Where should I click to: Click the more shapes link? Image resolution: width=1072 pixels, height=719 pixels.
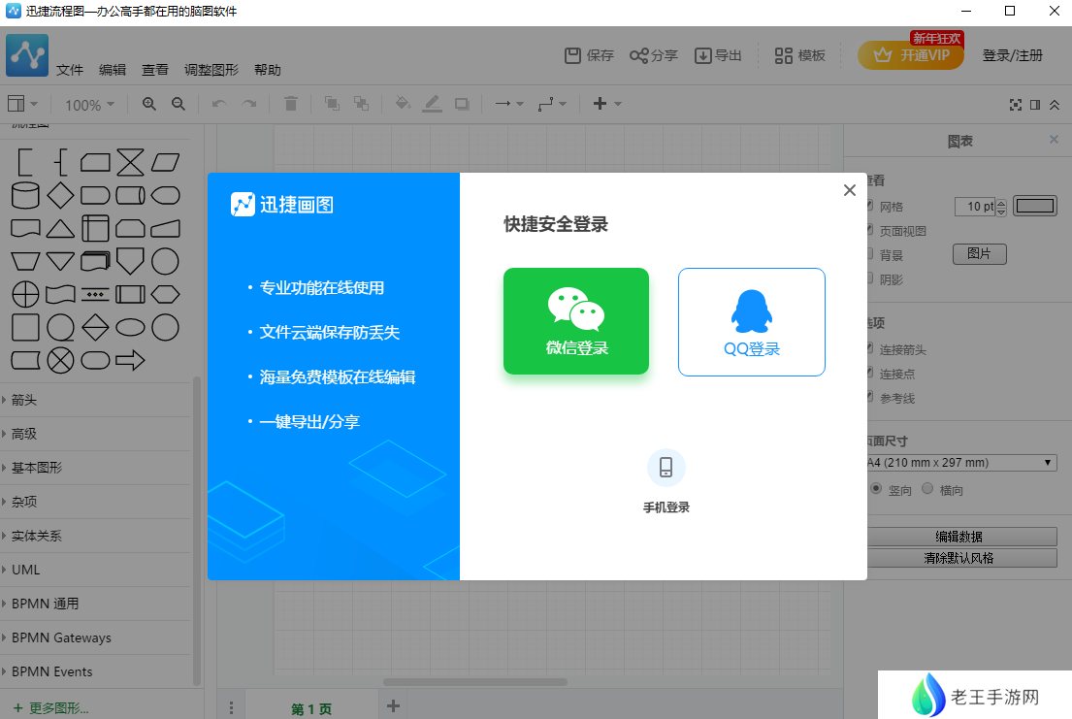51,708
